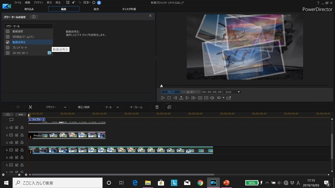This screenshot has height=188, width=335.
Task: Step to next frame
Action: 187,98
